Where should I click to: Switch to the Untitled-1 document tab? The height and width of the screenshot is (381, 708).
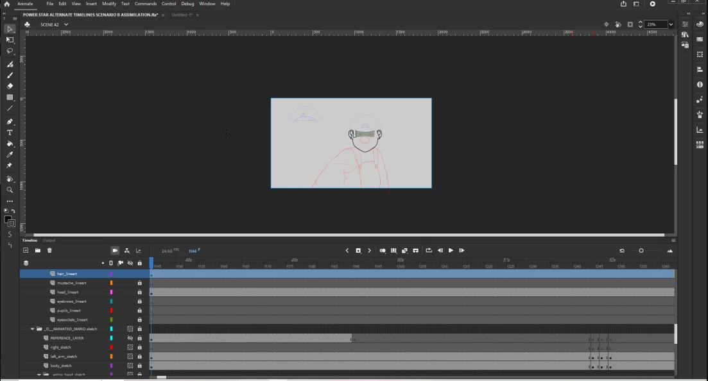coord(182,15)
